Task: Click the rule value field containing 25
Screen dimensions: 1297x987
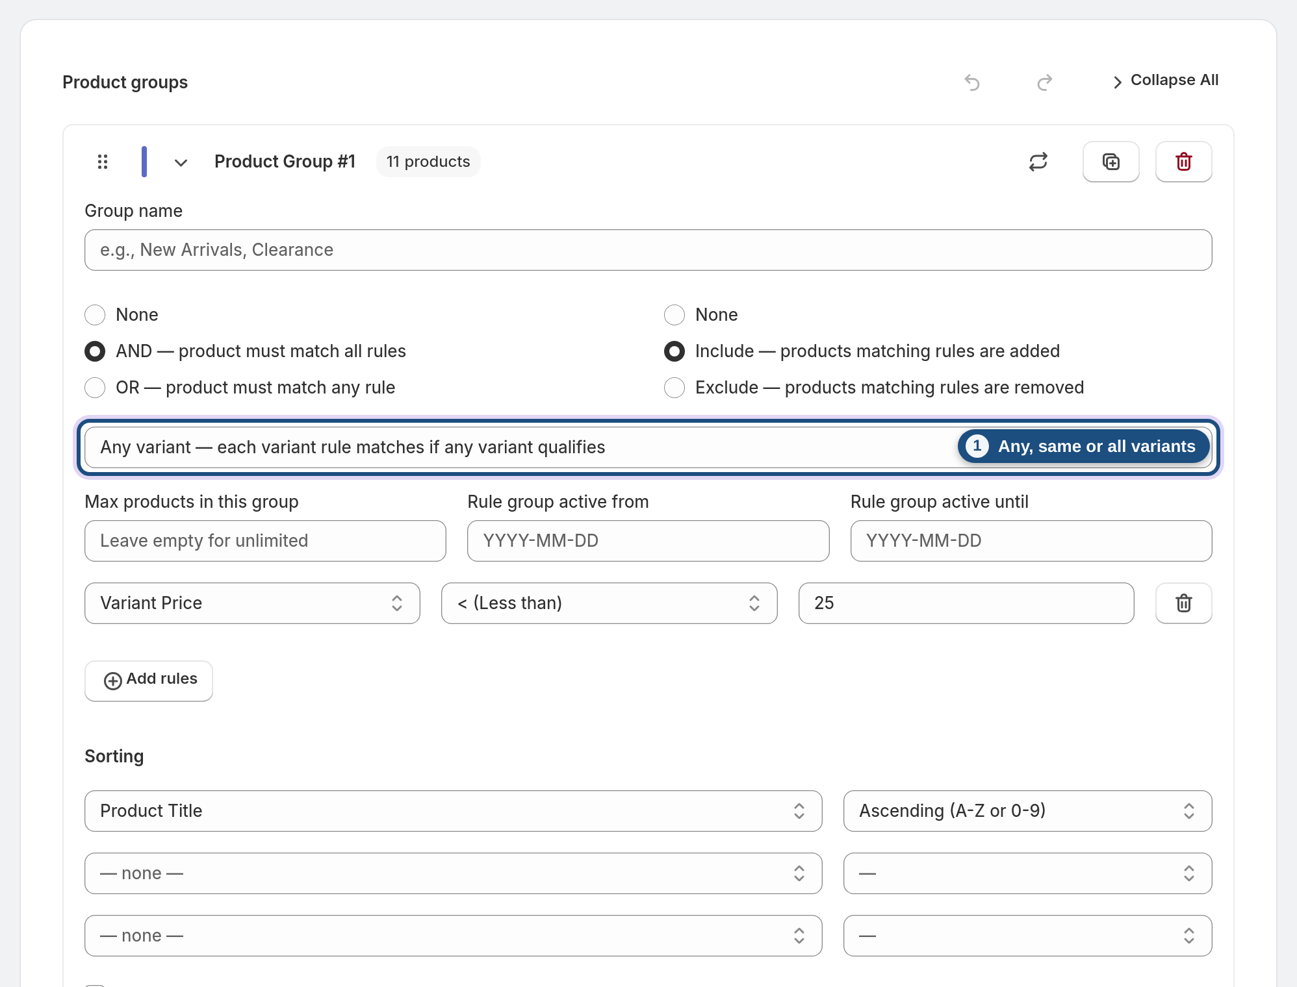Action: [966, 603]
